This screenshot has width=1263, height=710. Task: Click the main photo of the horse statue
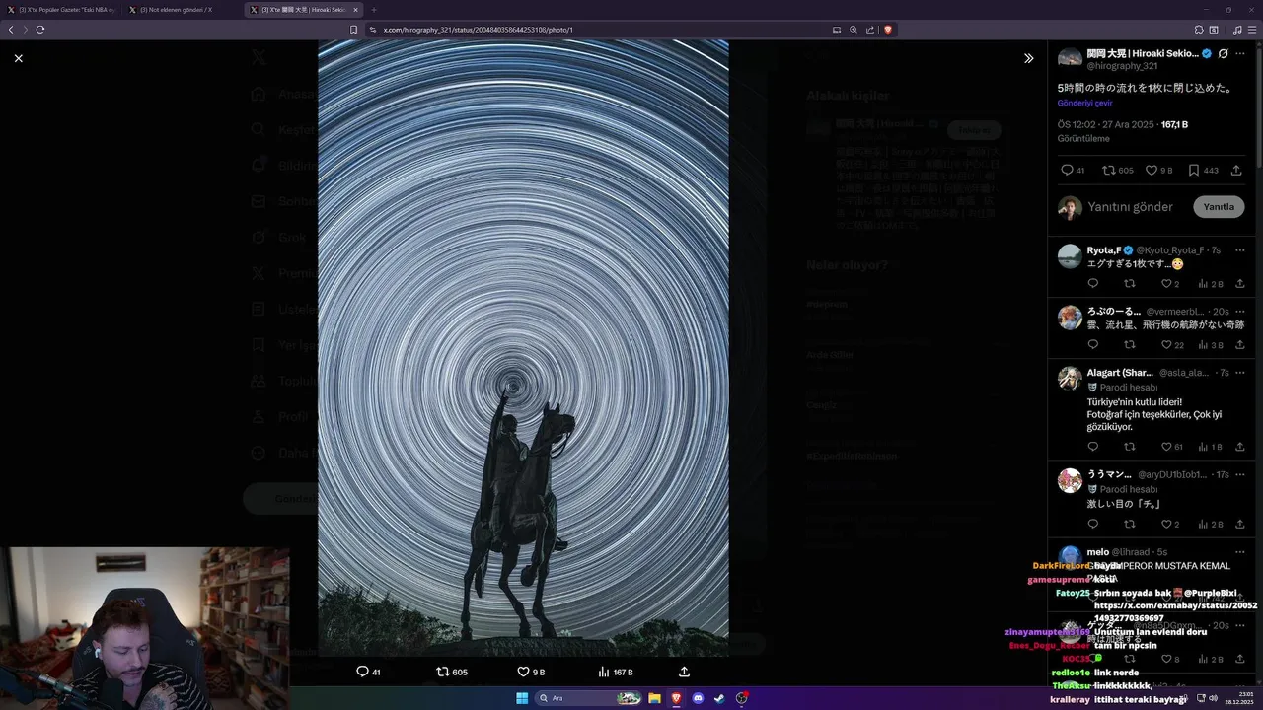523,347
